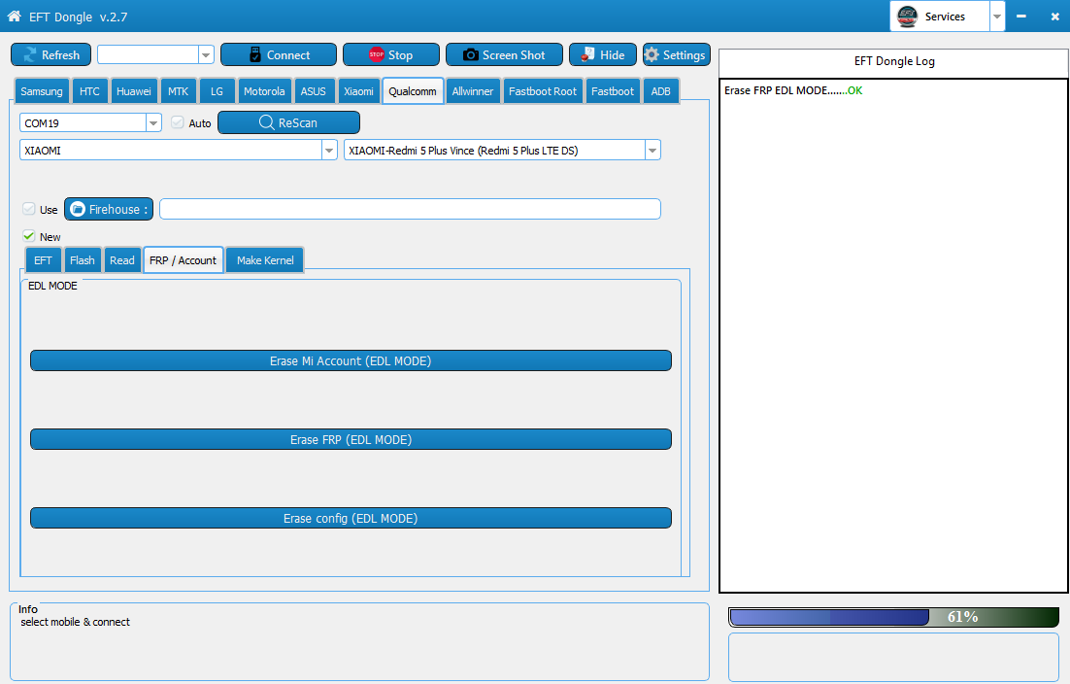
Task: Click the Firehouse browse button
Action: (109, 209)
